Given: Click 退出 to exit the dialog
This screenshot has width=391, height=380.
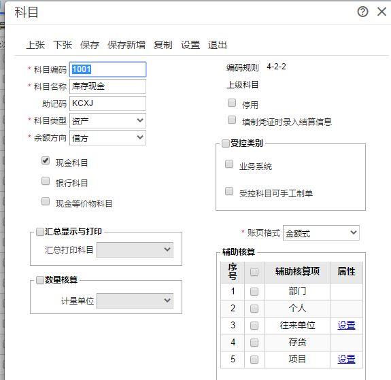Looking at the screenshot, I should point(218,45).
